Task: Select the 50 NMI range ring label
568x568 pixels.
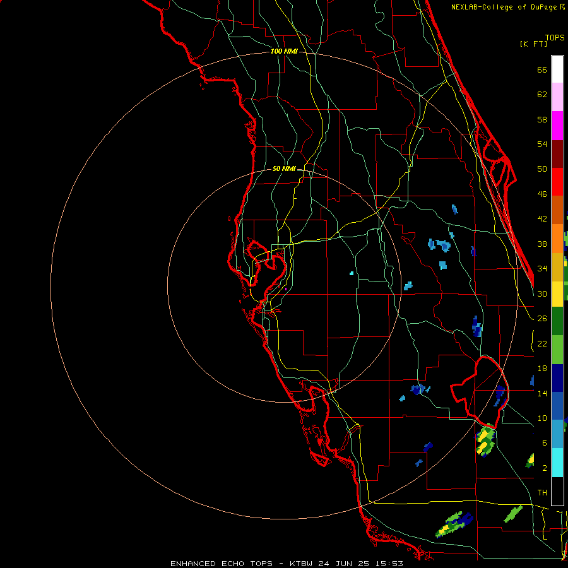Action: click(284, 169)
